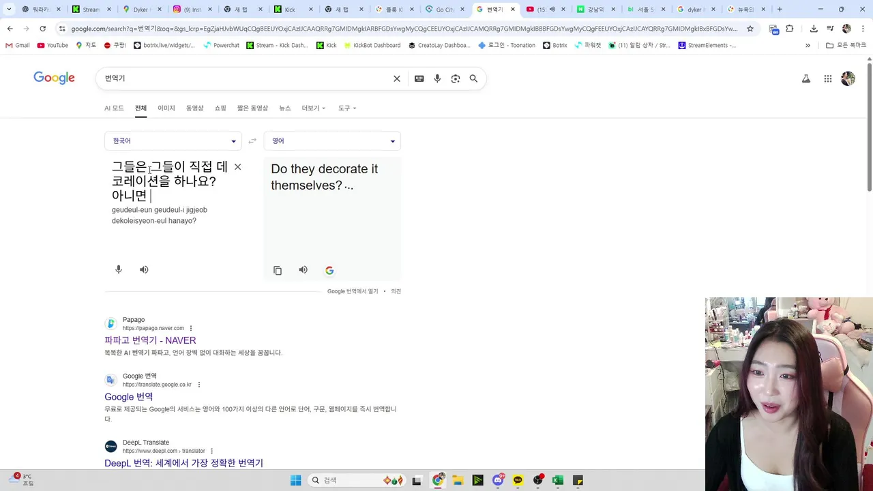
Task: Click the page vertical scrollbar thumb
Action: coord(870,128)
